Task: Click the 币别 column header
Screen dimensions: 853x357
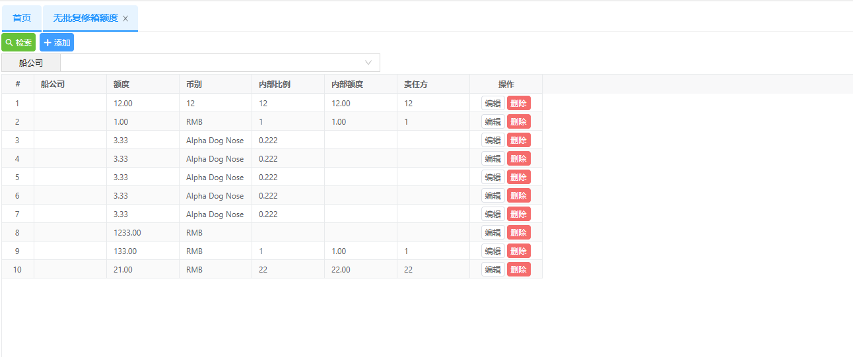Action: click(194, 84)
